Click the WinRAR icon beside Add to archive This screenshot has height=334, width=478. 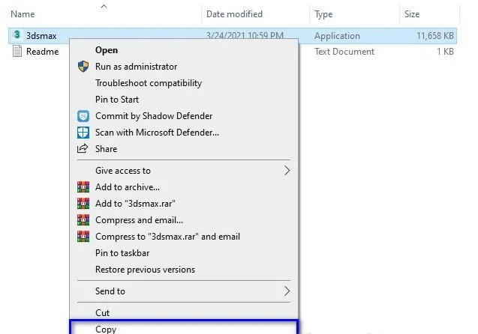pyautogui.click(x=83, y=187)
